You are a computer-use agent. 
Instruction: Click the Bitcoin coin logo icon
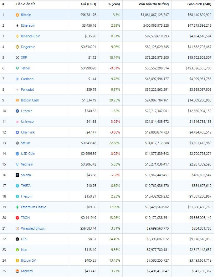click(17, 15)
